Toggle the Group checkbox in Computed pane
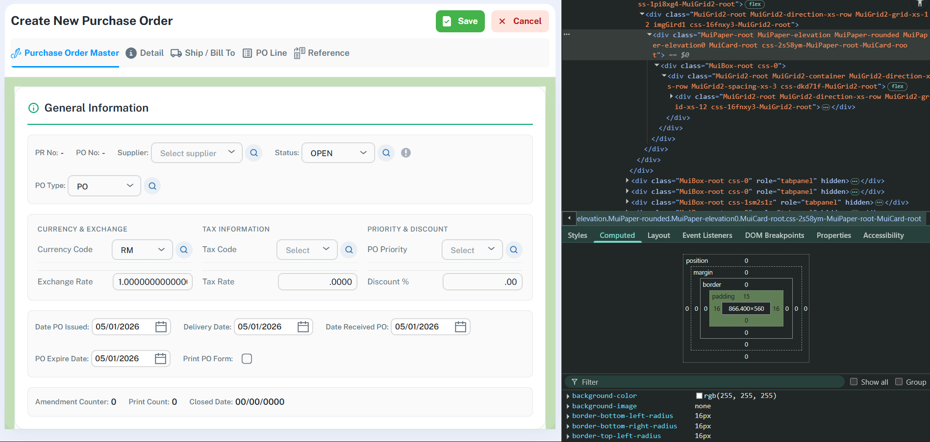This screenshot has height=442, width=930. coord(899,382)
